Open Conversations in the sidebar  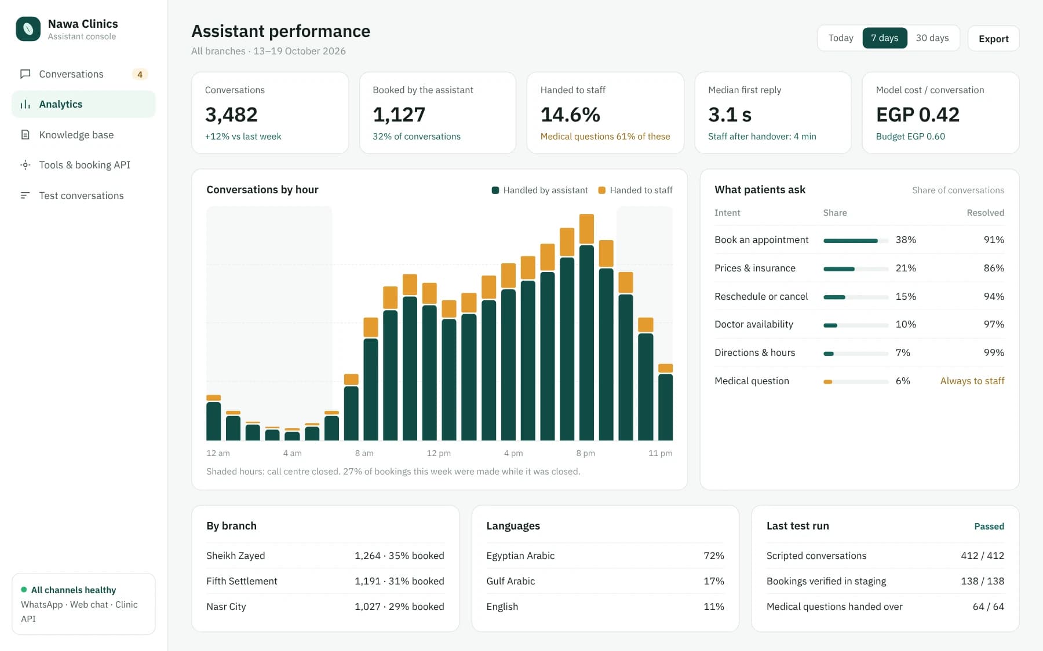coord(83,74)
